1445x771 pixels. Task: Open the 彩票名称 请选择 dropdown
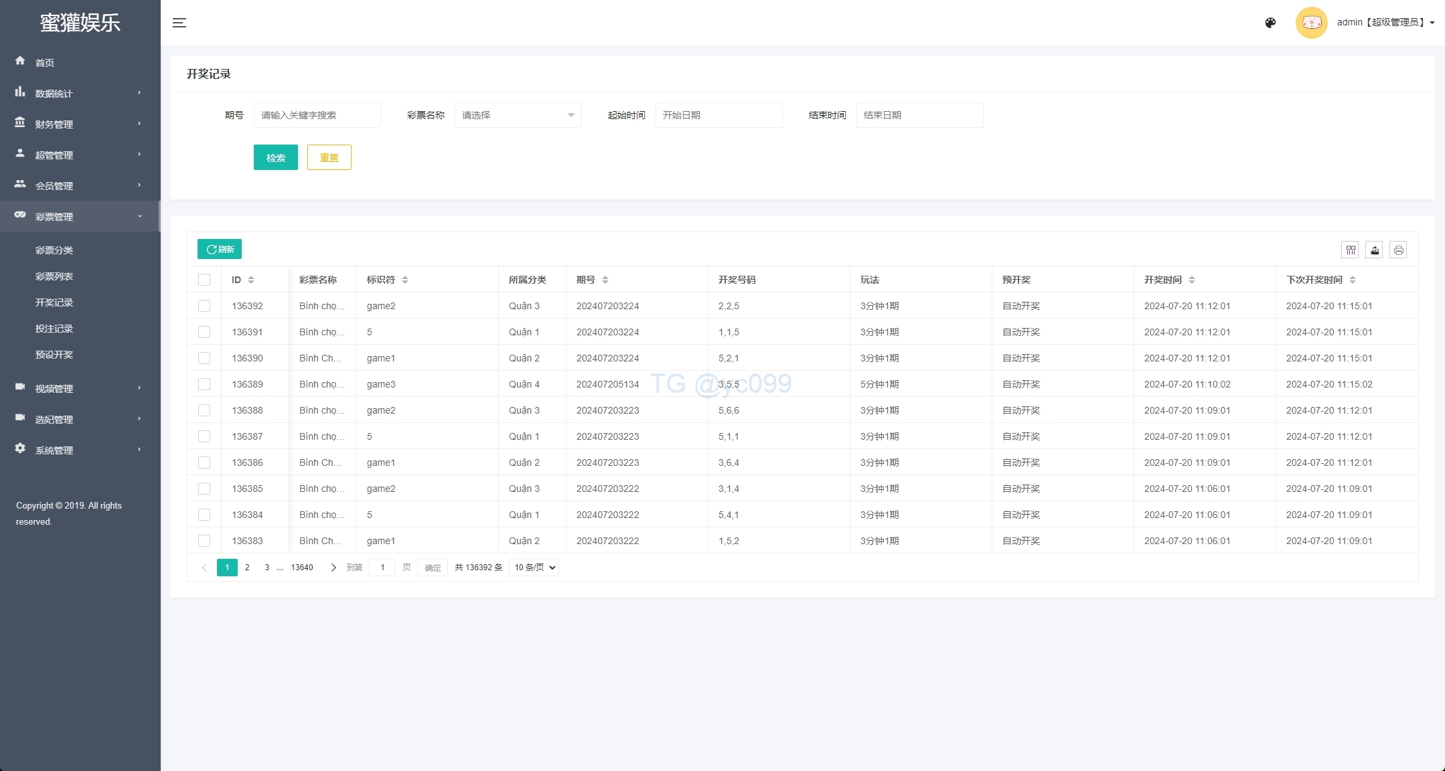pos(518,115)
